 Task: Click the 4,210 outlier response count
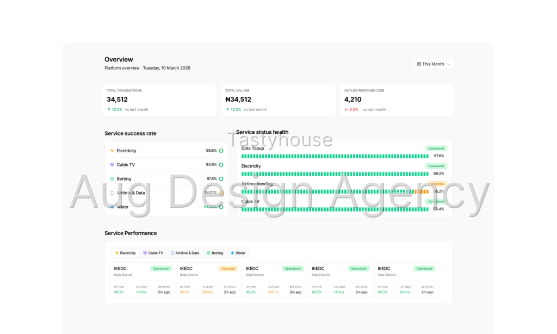(352, 100)
